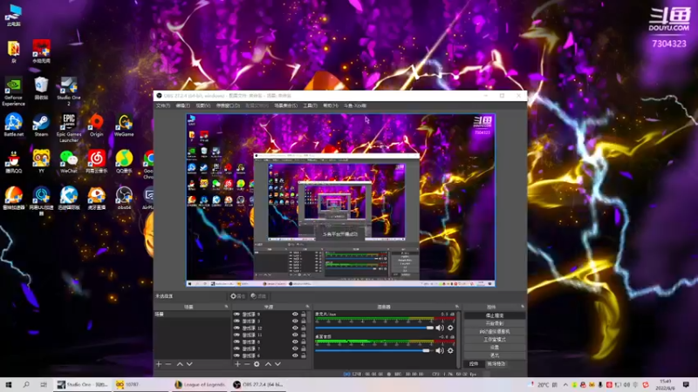698x392 pixels.
Task: Add a new scene with plus icon
Action: [159, 364]
